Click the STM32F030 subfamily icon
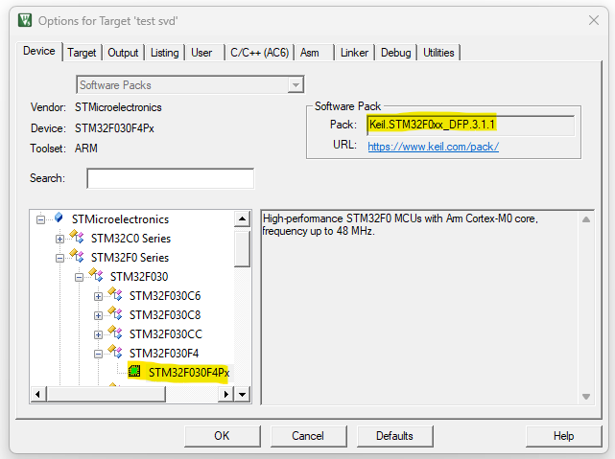Screen dimensions: 615x459 96,275
